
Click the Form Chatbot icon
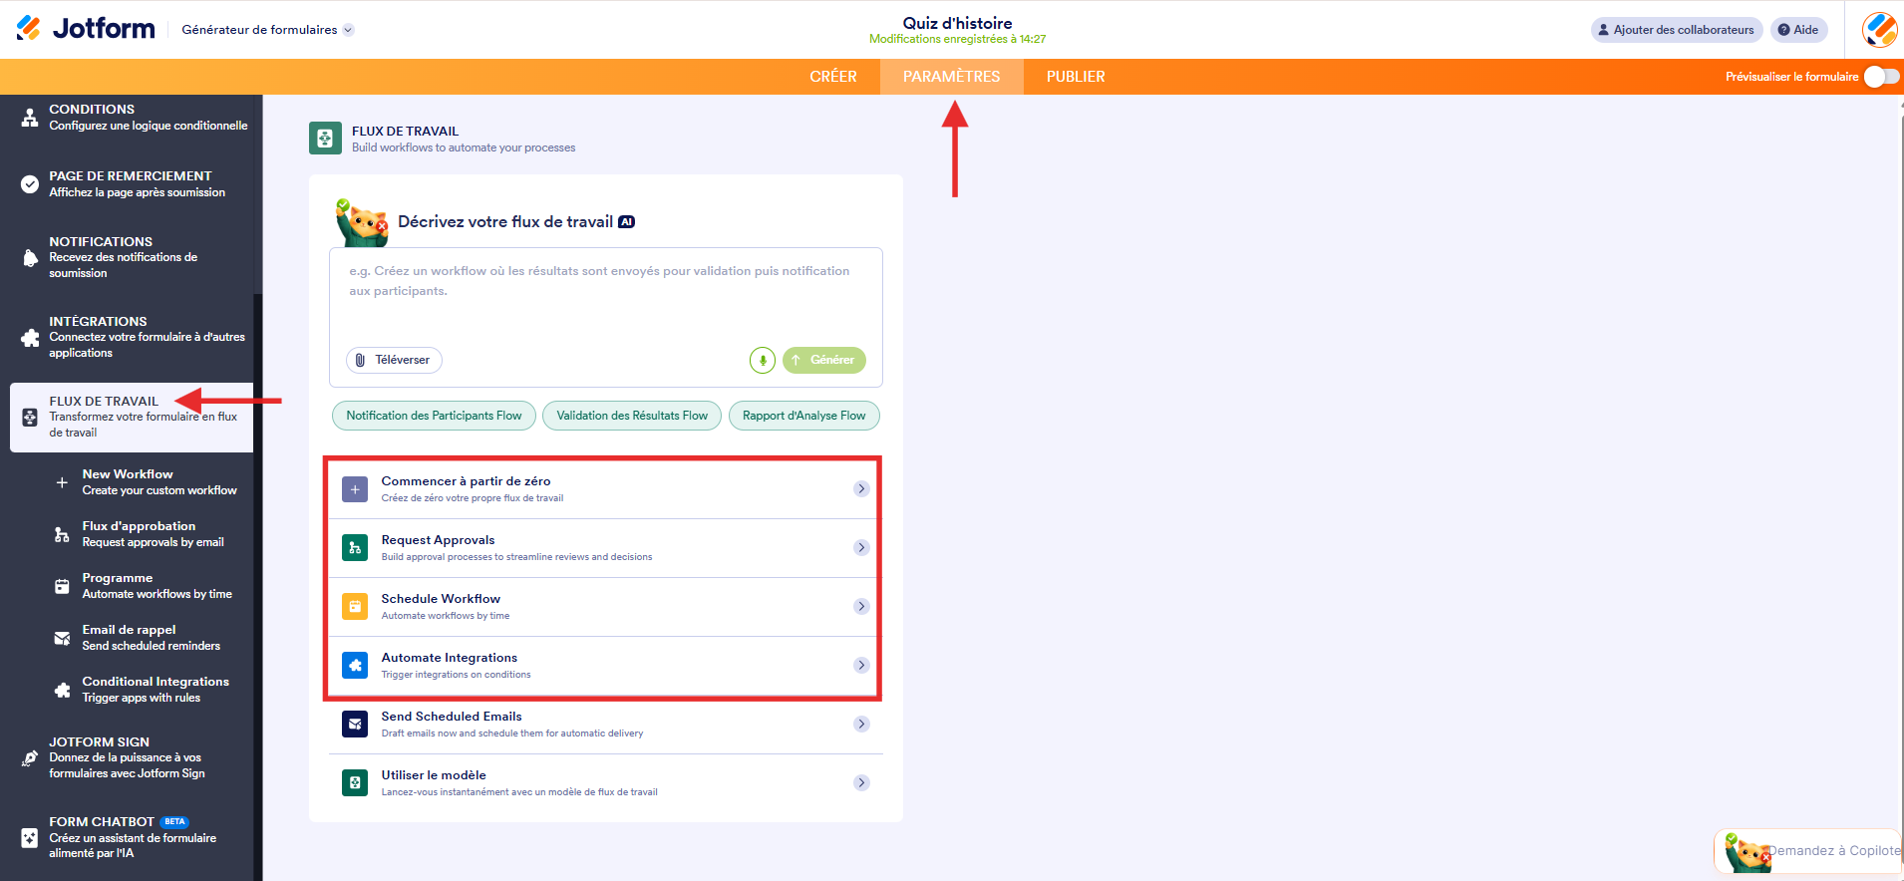[30, 838]
